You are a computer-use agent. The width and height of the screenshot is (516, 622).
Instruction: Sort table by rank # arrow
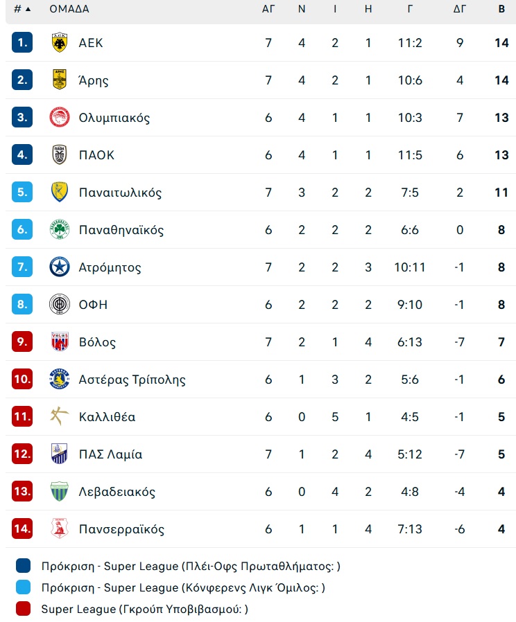pos(23,9)
